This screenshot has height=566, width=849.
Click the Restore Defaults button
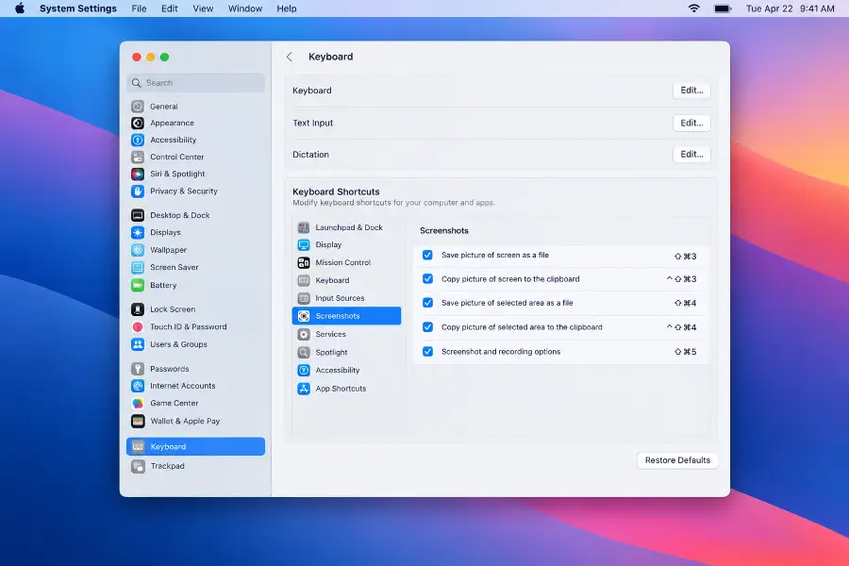click(677, 460)
